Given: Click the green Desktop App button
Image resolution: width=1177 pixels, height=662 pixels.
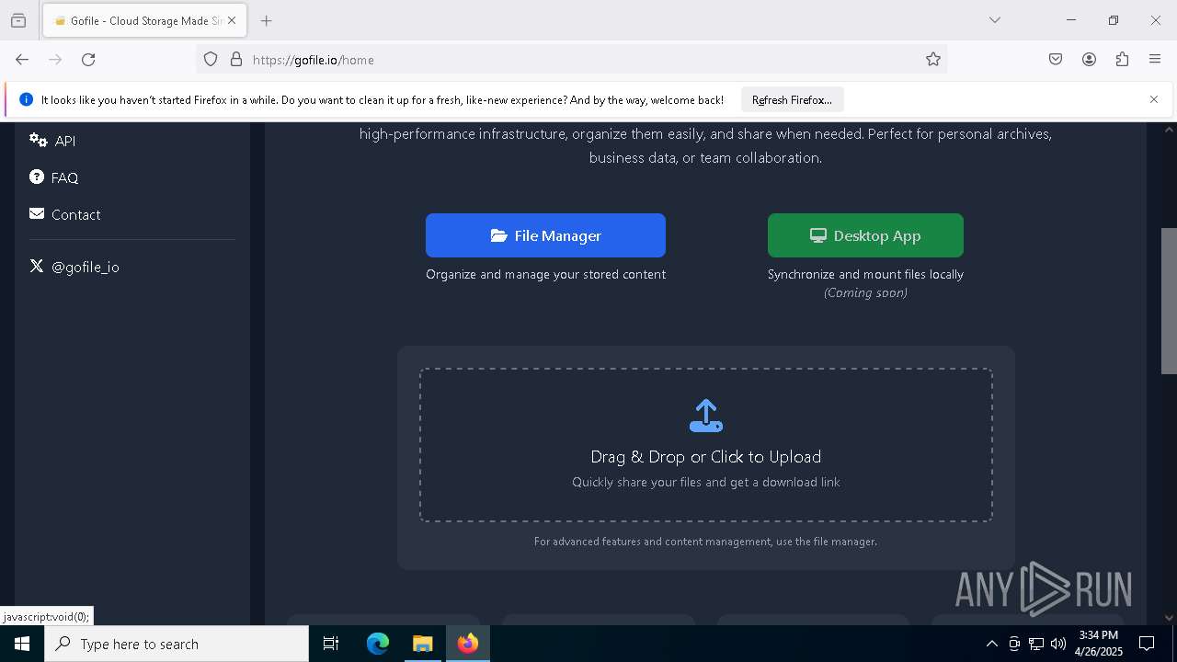Looking at the screenshot, I should click(x=865, y=235).
